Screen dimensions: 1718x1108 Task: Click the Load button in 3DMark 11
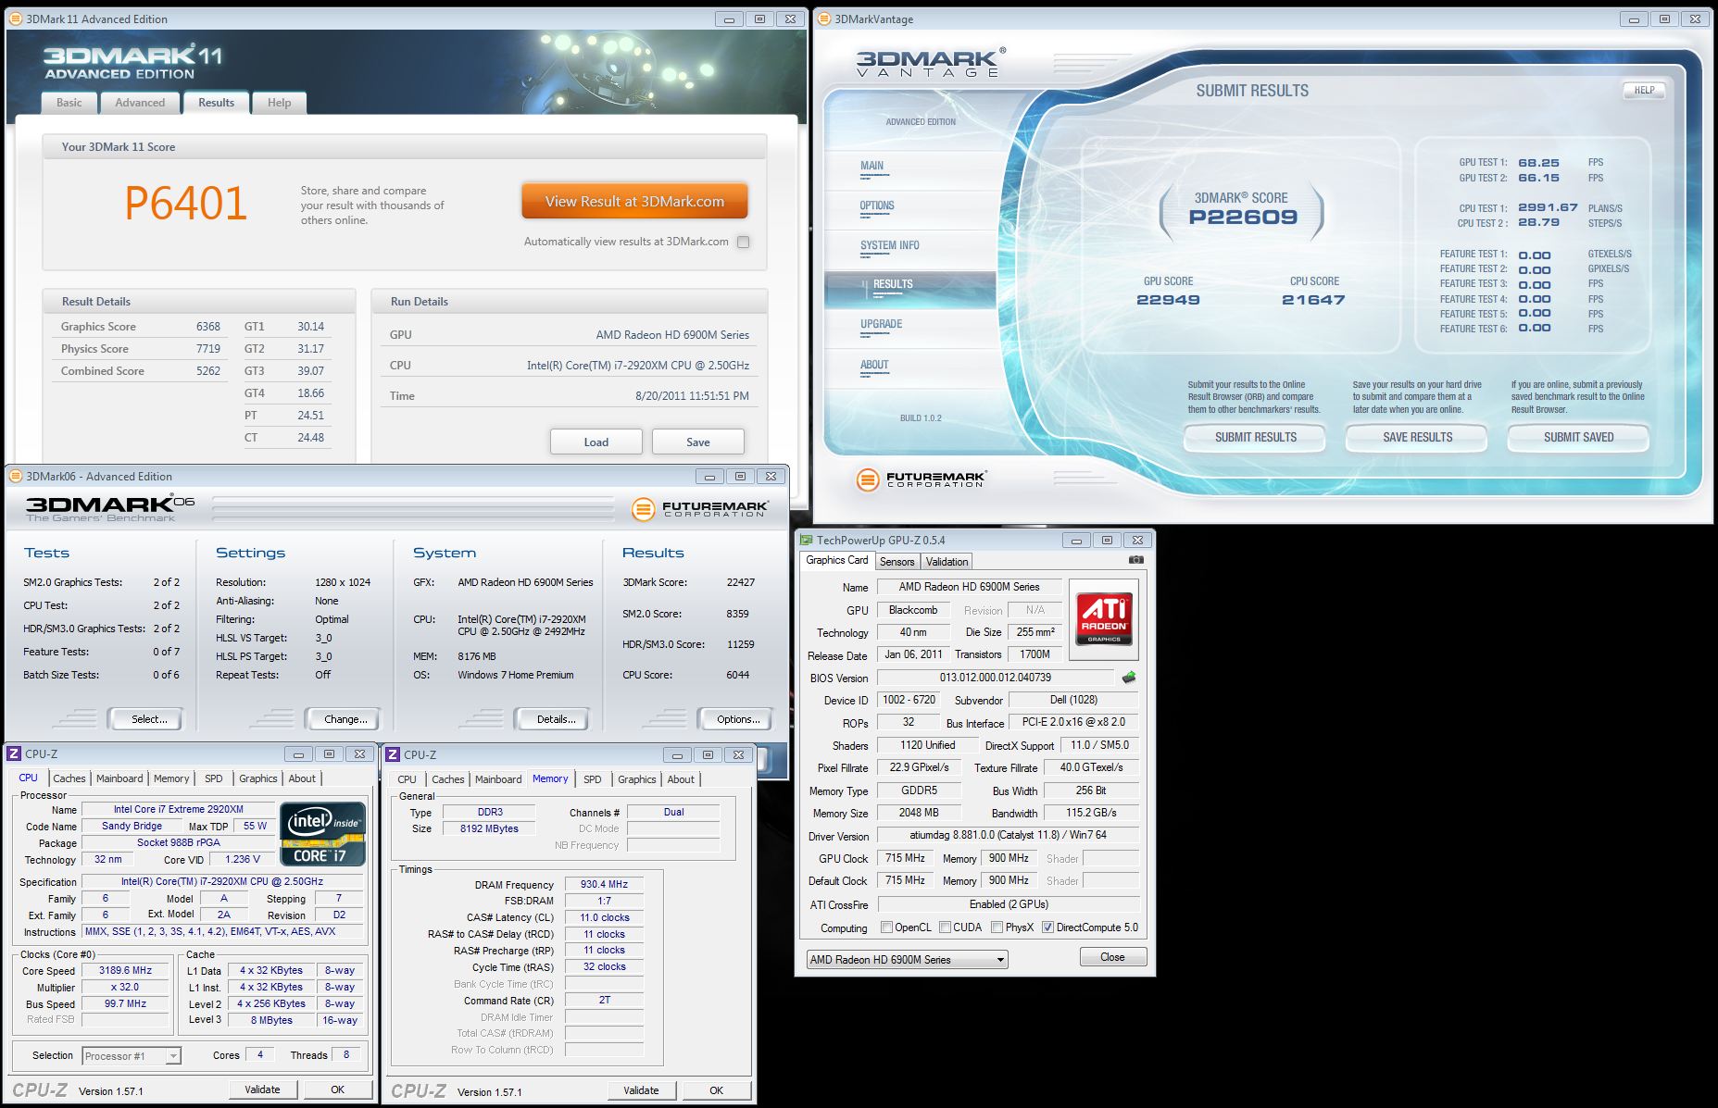coord(596,442)
